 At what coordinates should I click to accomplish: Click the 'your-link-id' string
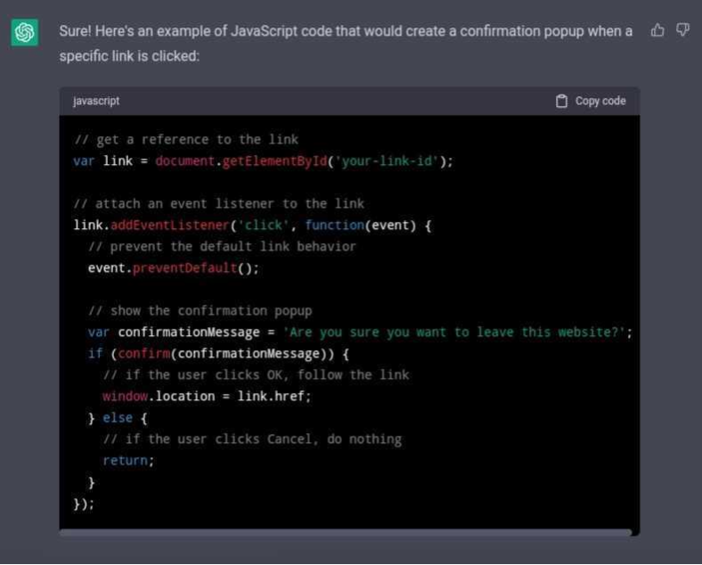[387, 161]
